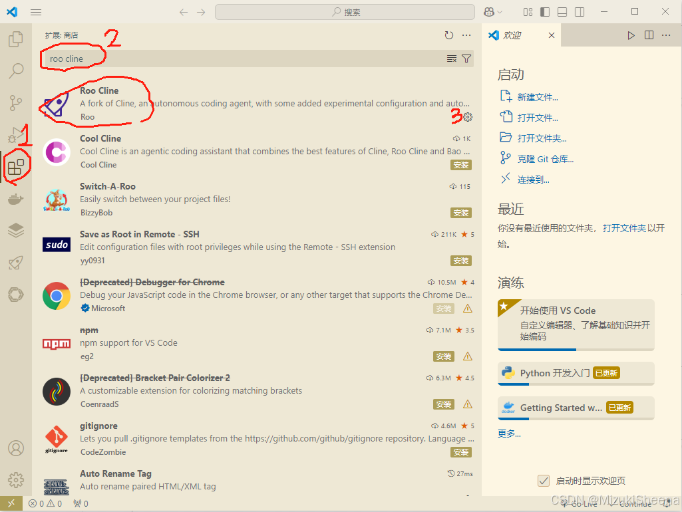
Task: Install the Bracket Pair Colorizer 2 extension
Action: (x=444, y=404)
